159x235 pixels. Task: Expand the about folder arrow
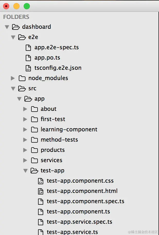click(25, 109)
